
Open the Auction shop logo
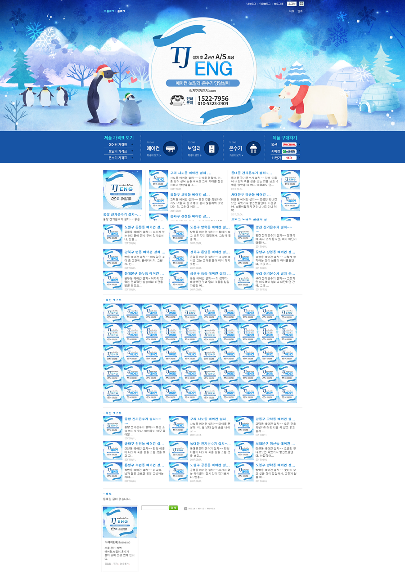coord(289,145)
